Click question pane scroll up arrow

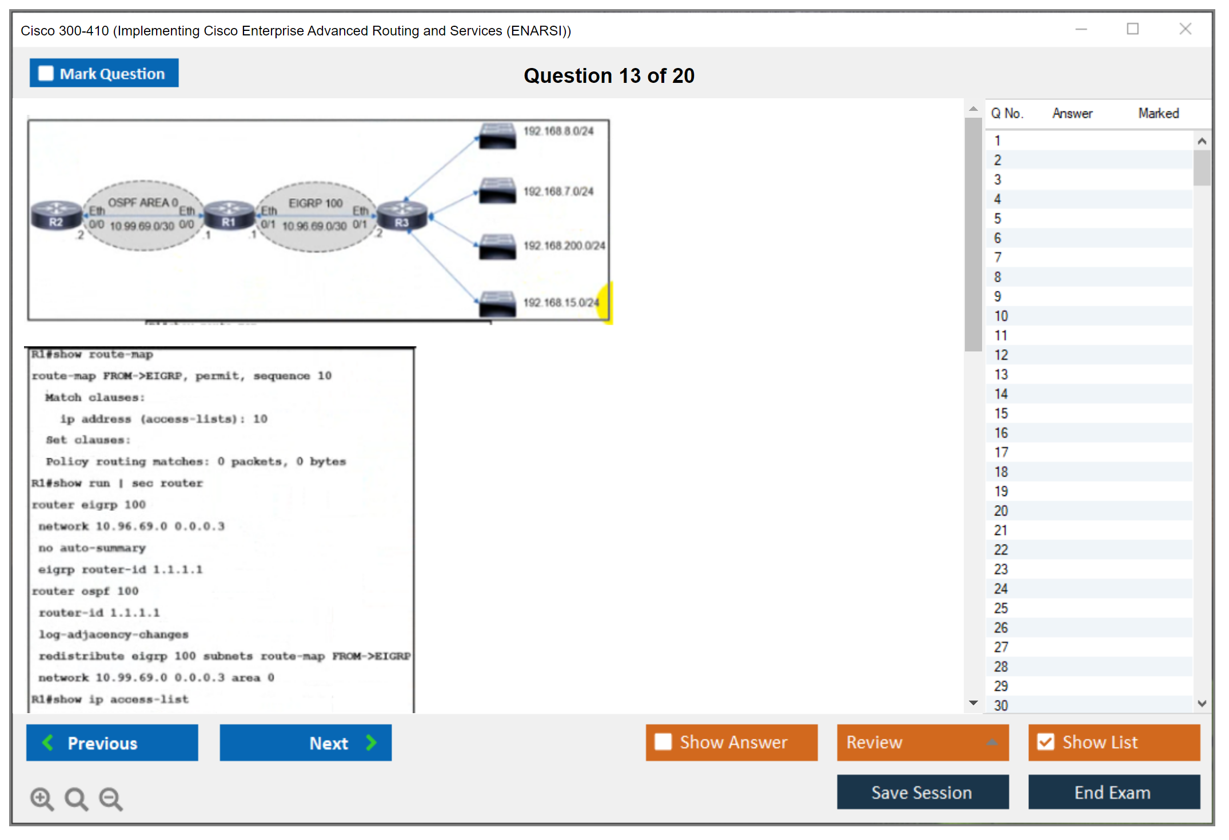[973, 109]
